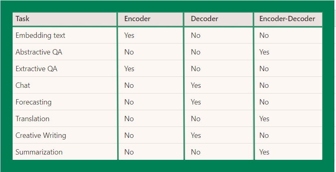336x172 pixels.
Task: Click the 'Chat' row label
Action: tap(23, 85)
